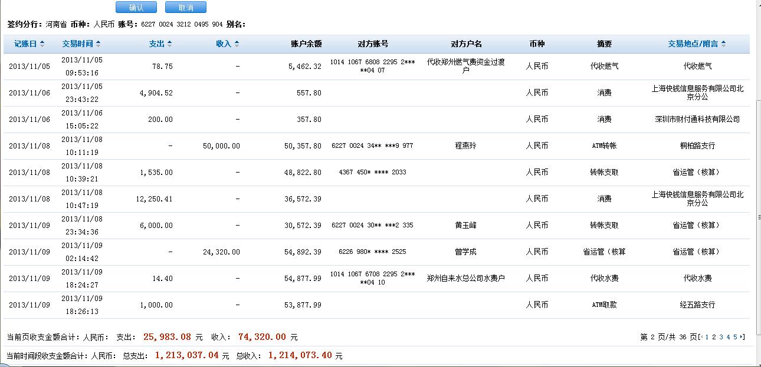761x367 pixels.
Task: Go to page 5 link
Action: (735, 337)
